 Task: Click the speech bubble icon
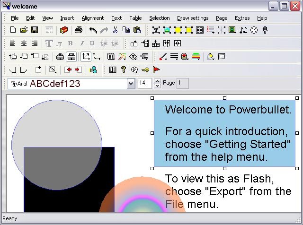click(x=134, y=69)
